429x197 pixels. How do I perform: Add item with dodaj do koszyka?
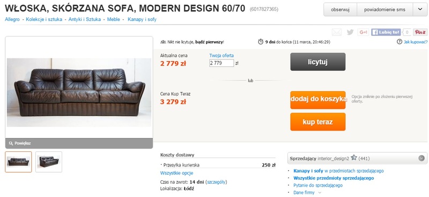coord(317,100)
